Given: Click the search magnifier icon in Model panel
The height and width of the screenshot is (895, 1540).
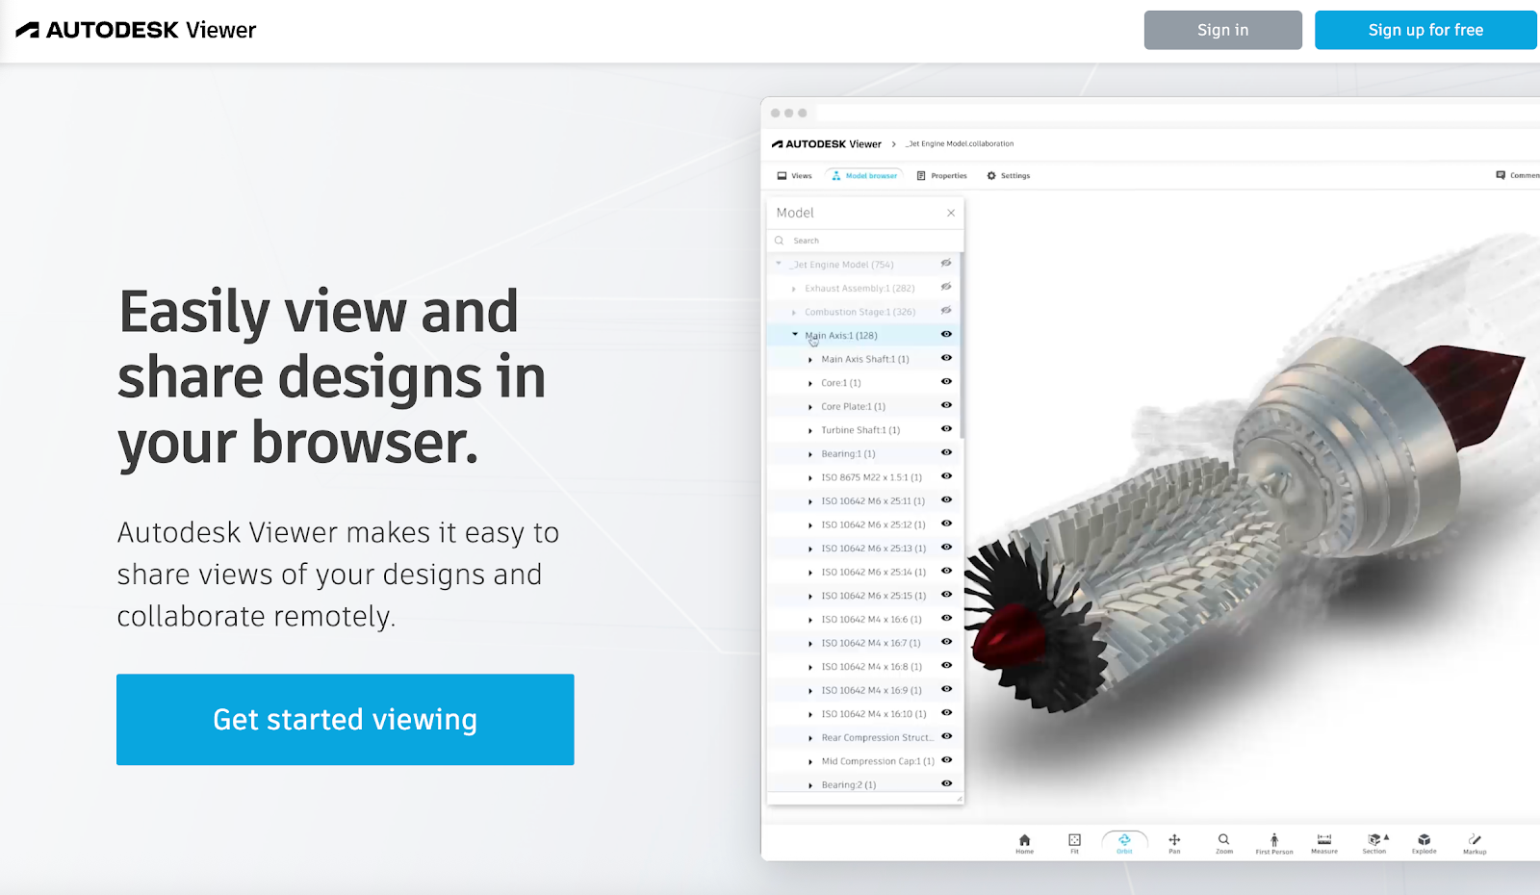Looking at the screenshot, I should pyautogui.click(x=780, y=241).
